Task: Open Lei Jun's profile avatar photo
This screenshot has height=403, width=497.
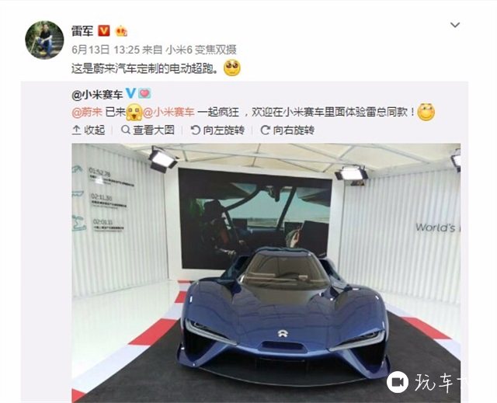Action: (44, 40)
